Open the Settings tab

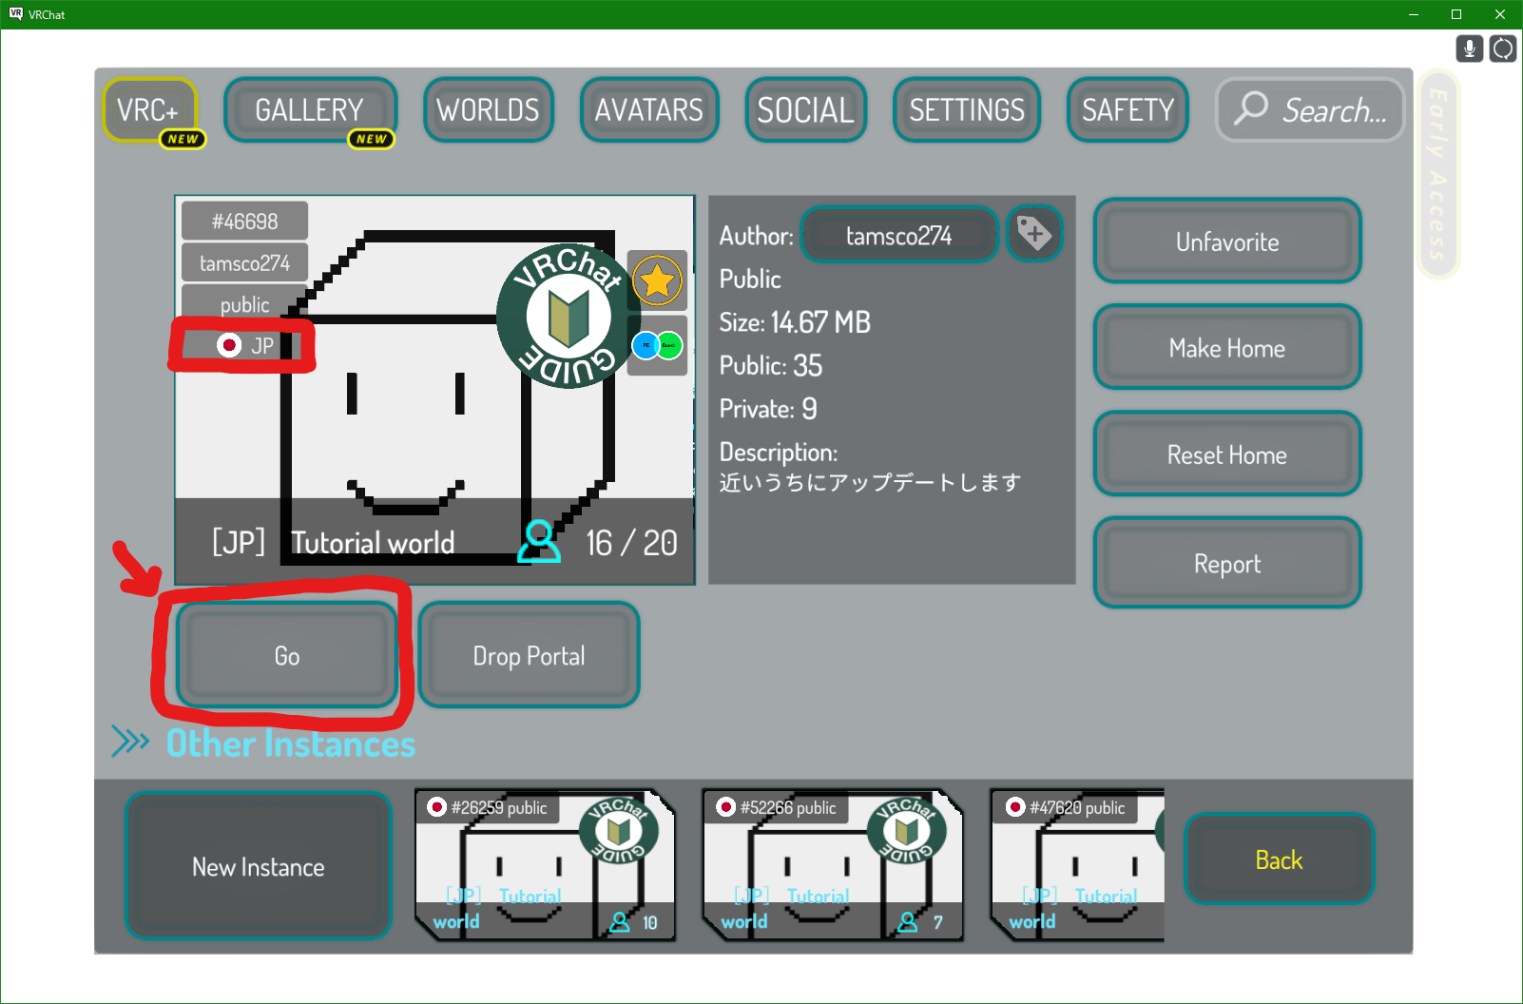pos(967,110)
